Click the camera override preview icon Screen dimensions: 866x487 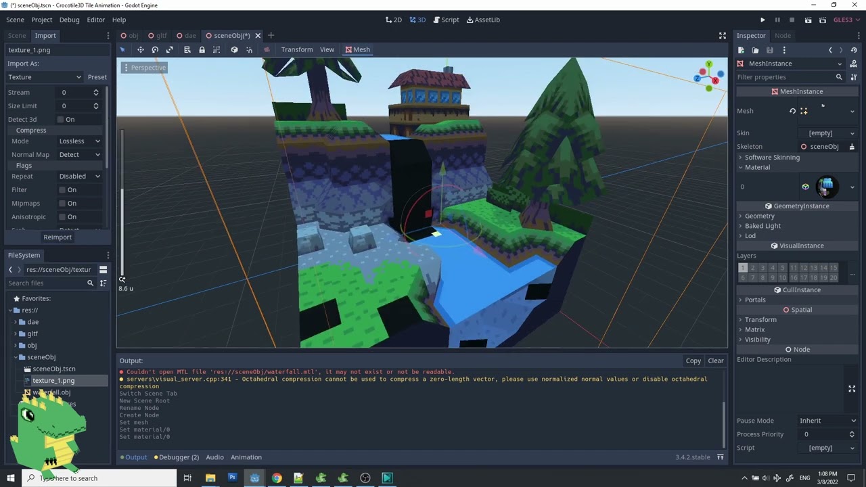tap(267, 49)
